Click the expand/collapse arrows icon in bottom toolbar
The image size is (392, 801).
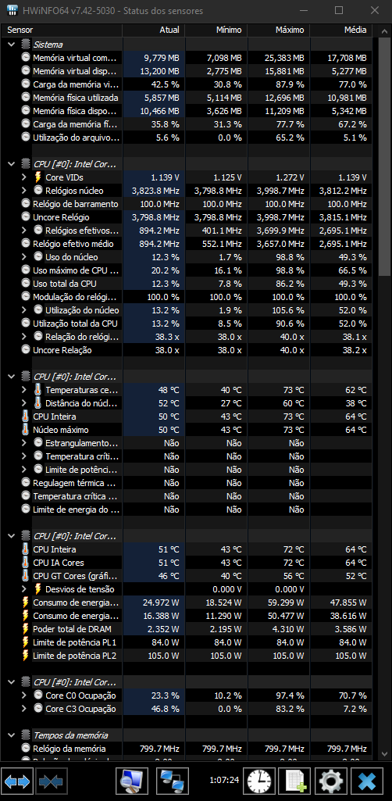(17, 781)
